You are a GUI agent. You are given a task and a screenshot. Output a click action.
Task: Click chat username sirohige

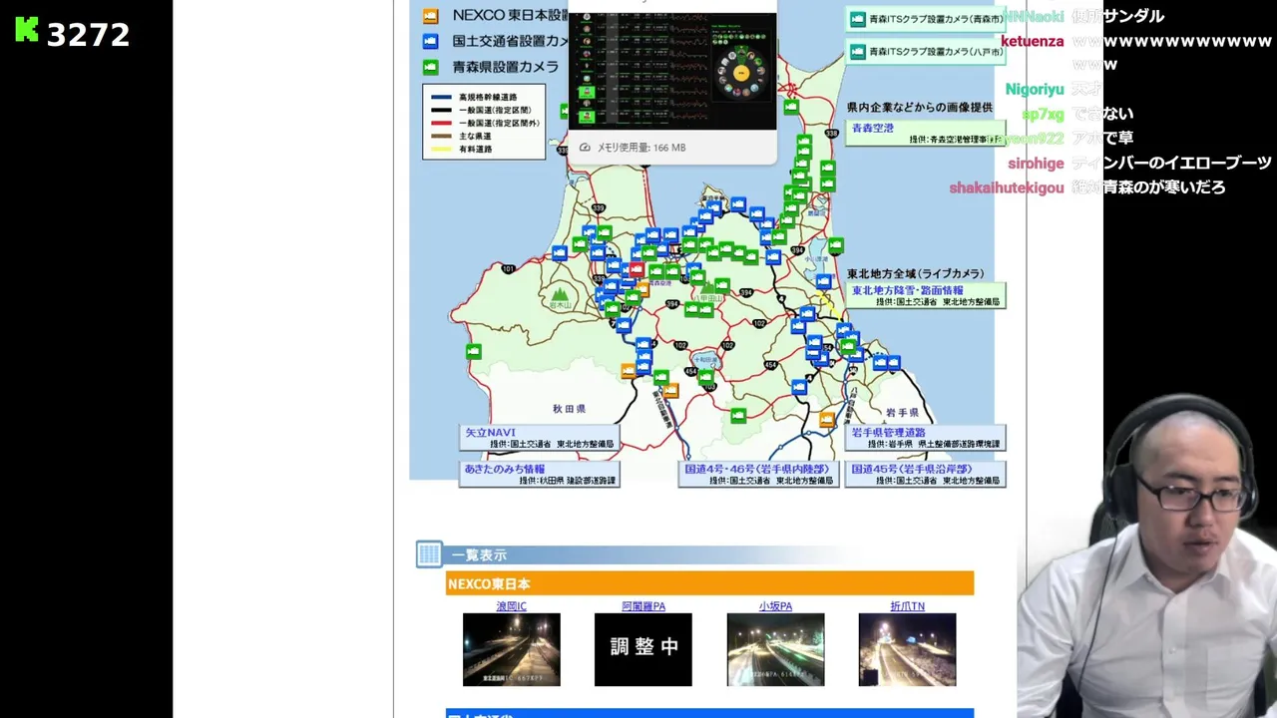pyautogui.click(x=1036, y=163)
